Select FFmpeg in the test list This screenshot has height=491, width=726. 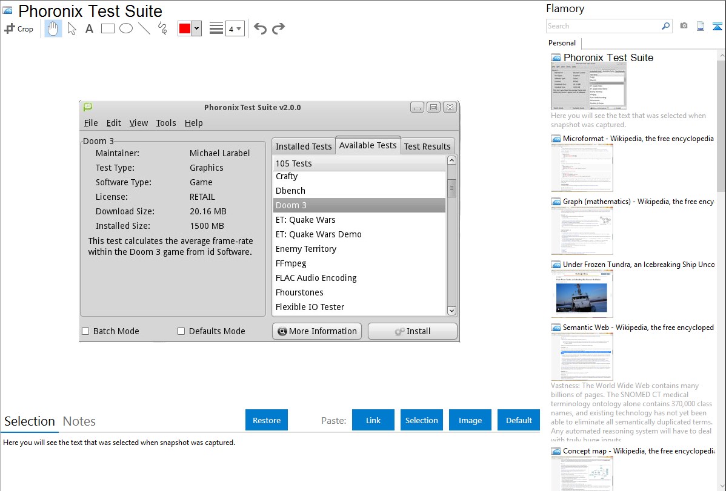pyautogui.click(x=359, y=263)
